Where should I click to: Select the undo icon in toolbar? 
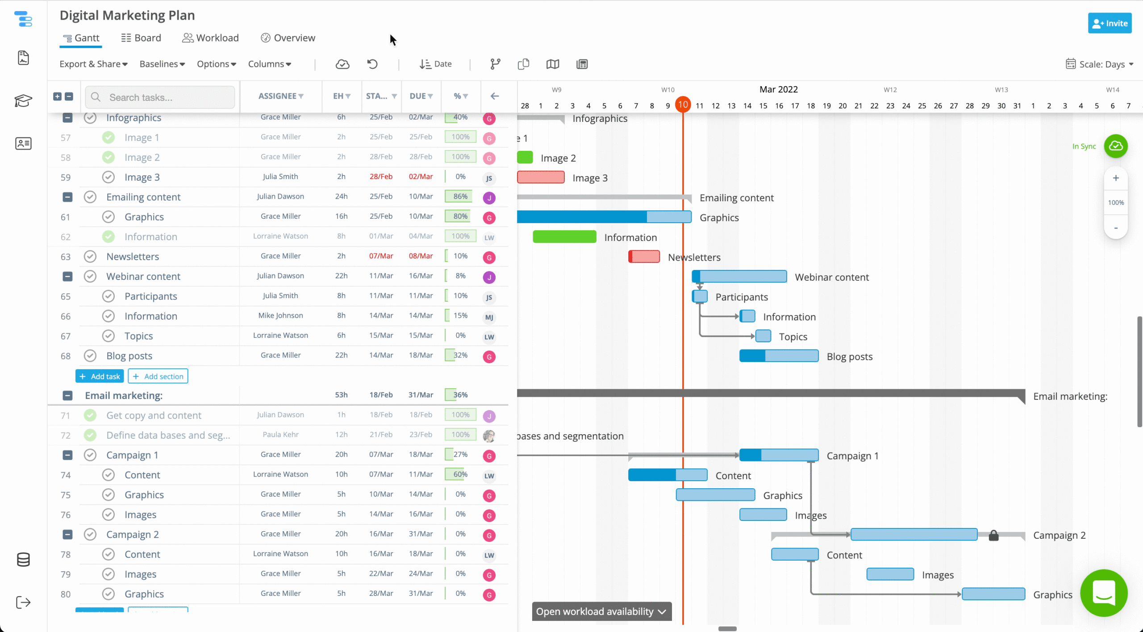click(372, 64)
